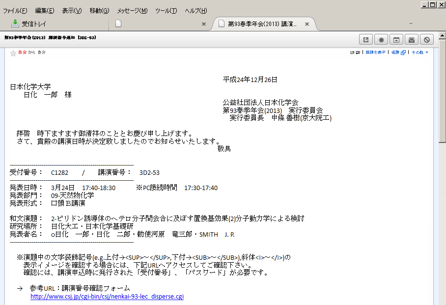This screenshot has height=305, width=446.
Task: Toggle the favorite star on the message header
Action: click(x=14, y=52)
